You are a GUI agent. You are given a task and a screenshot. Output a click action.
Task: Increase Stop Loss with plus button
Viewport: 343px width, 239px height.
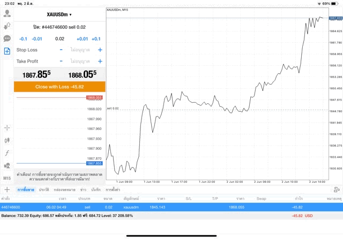(100, 50)
